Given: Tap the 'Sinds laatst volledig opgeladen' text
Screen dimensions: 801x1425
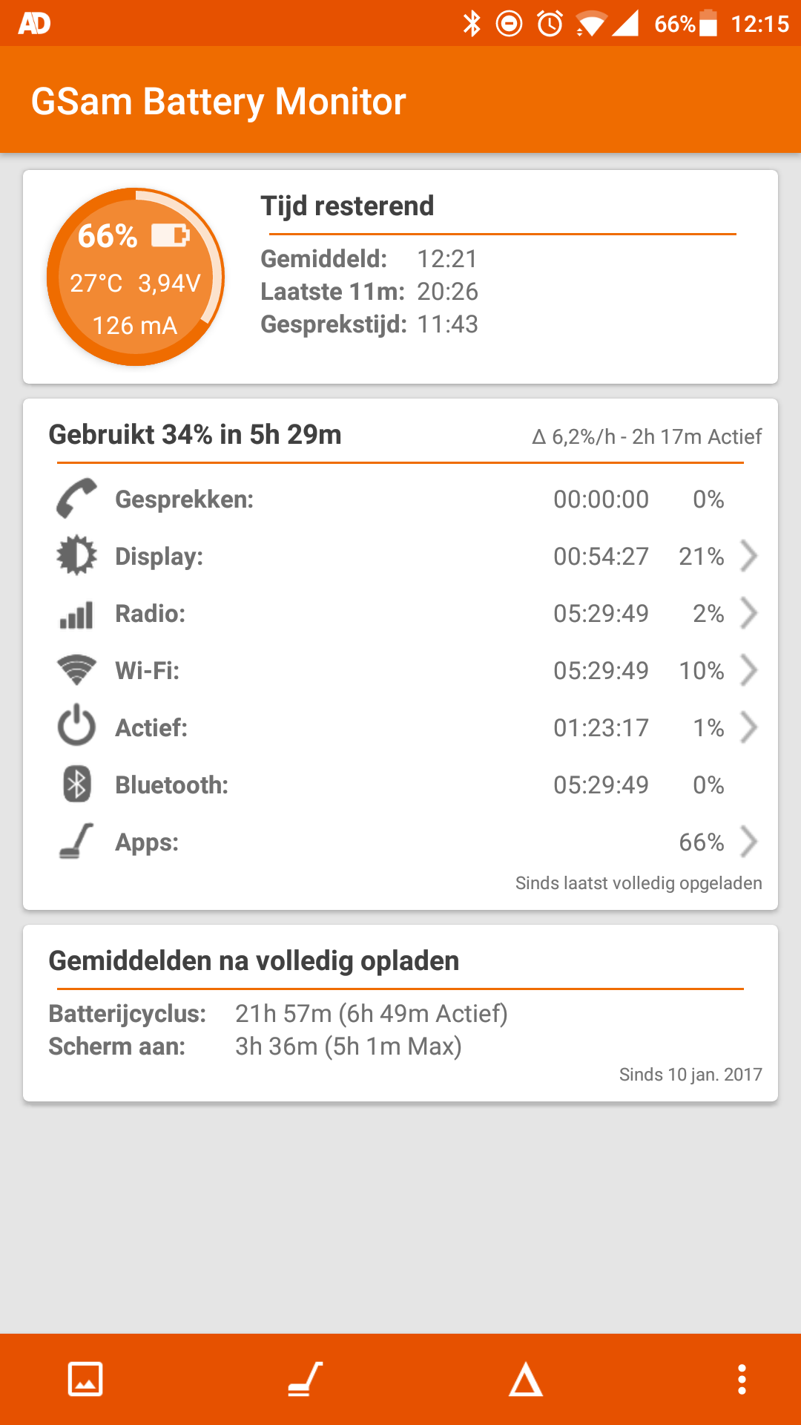Looking at the screenshot, I should tap(639, 883).
